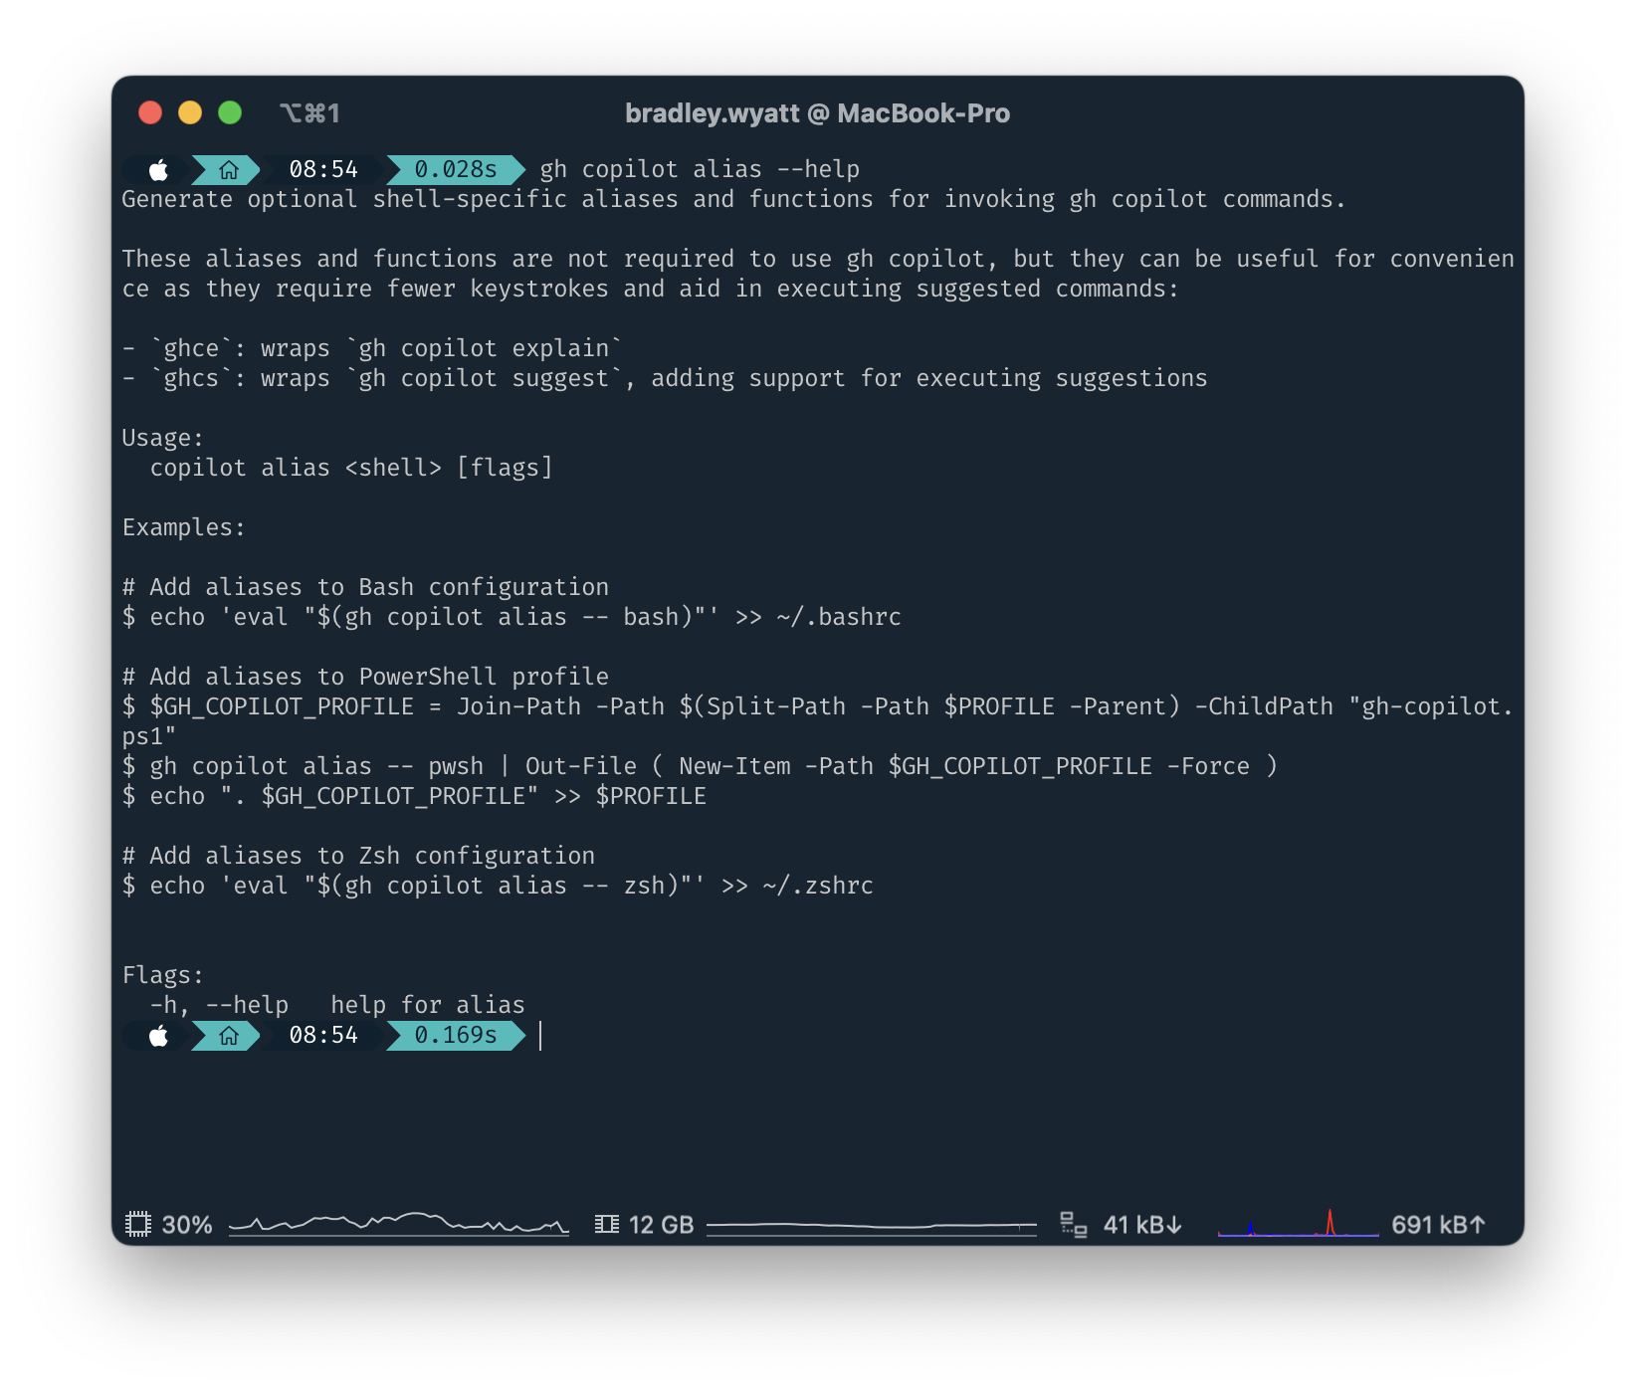Click the Generate optional shell-specific aliases line
1636x1393 pixels.
pyautogui.click(x=733, y=199)
